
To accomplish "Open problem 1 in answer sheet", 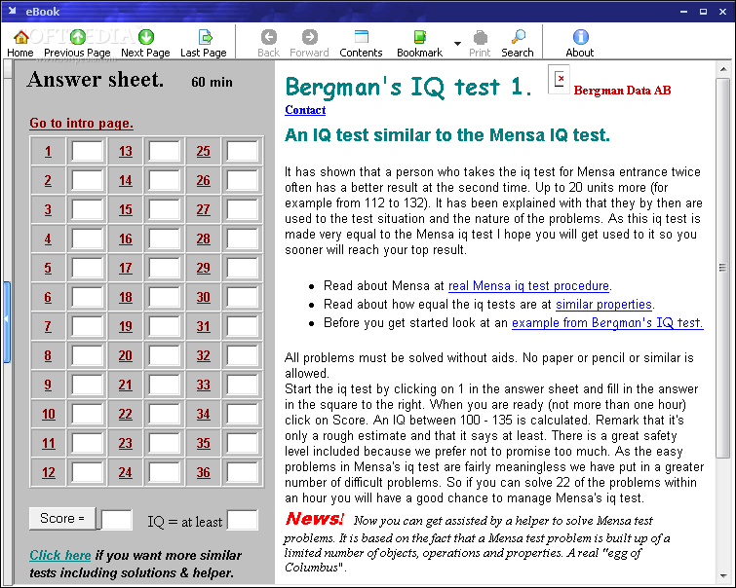I will [x=48, y=152].
